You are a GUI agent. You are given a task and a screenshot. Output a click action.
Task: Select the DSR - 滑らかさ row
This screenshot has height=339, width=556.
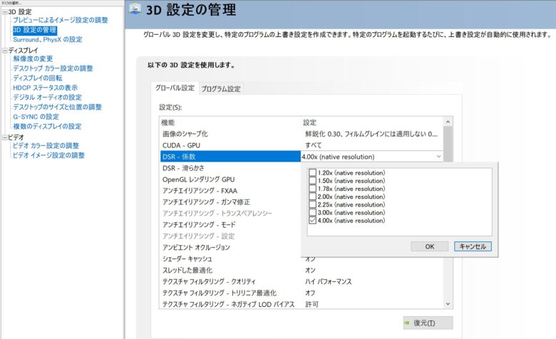pyautogui.click(x=230, y=168)
